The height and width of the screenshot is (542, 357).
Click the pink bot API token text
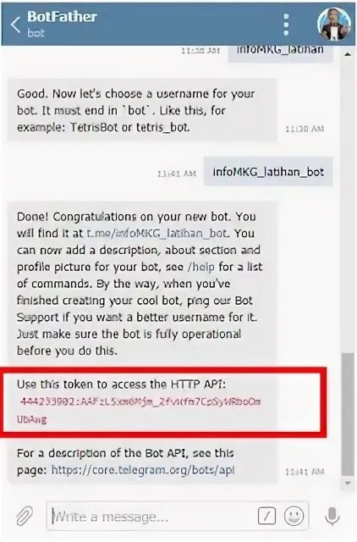point(140,410)
